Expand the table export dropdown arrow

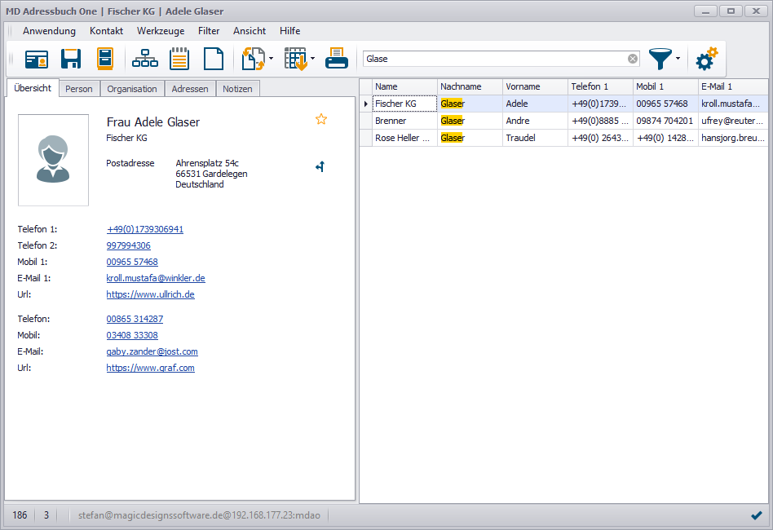click(313, 60)
